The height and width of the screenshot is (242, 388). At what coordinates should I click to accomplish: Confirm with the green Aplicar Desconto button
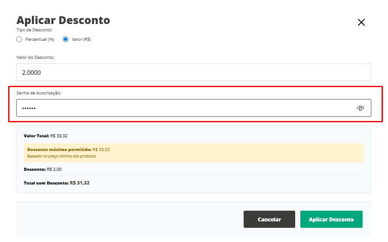[x=331, y=219]
